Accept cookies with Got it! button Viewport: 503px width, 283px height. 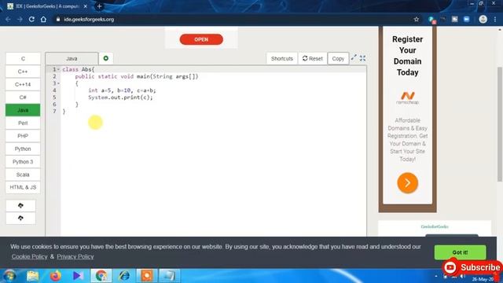pyautogui.click(x=460, y=252)
